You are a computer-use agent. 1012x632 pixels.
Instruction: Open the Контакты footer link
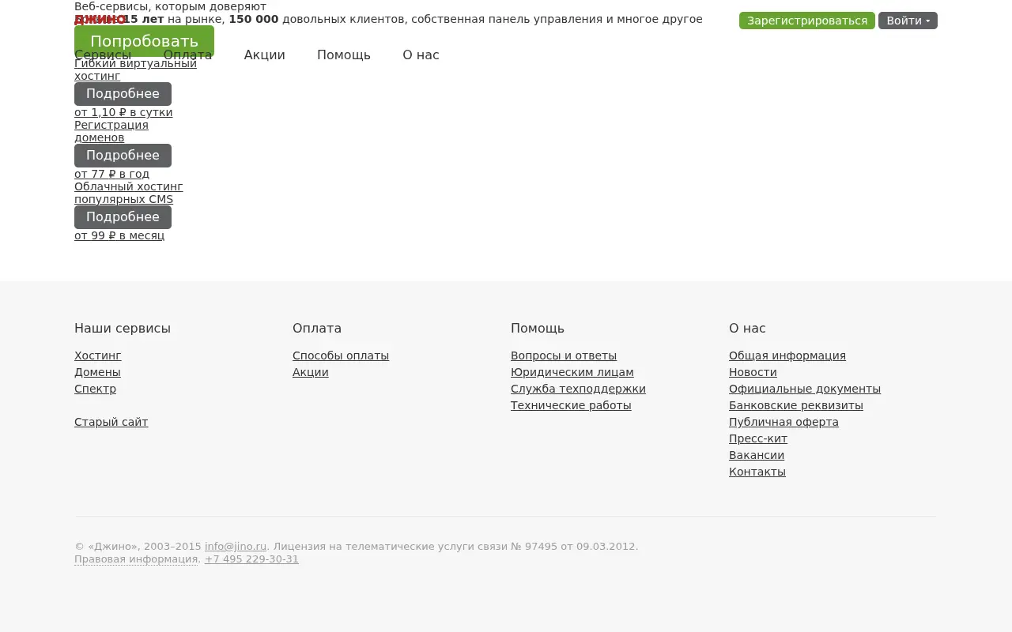(x=757, y=472)
